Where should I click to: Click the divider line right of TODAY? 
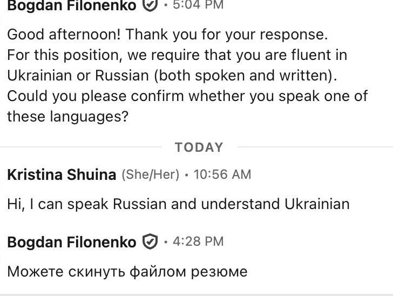click(x=315, y=147)
